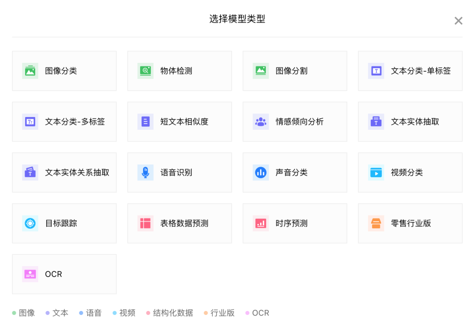Screen dimensions: 476x329
Task: Click the 图像分类 green image icon
Action: click(30, 71)
